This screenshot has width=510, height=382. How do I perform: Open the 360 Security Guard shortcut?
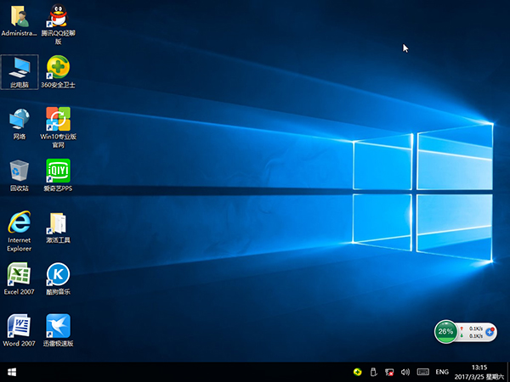point(58,67)
